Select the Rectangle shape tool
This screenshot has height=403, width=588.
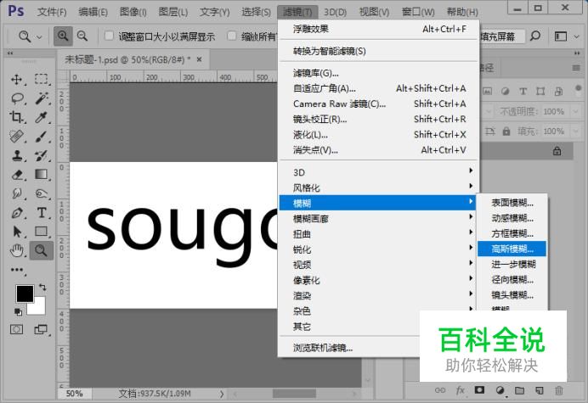point(42,232)
